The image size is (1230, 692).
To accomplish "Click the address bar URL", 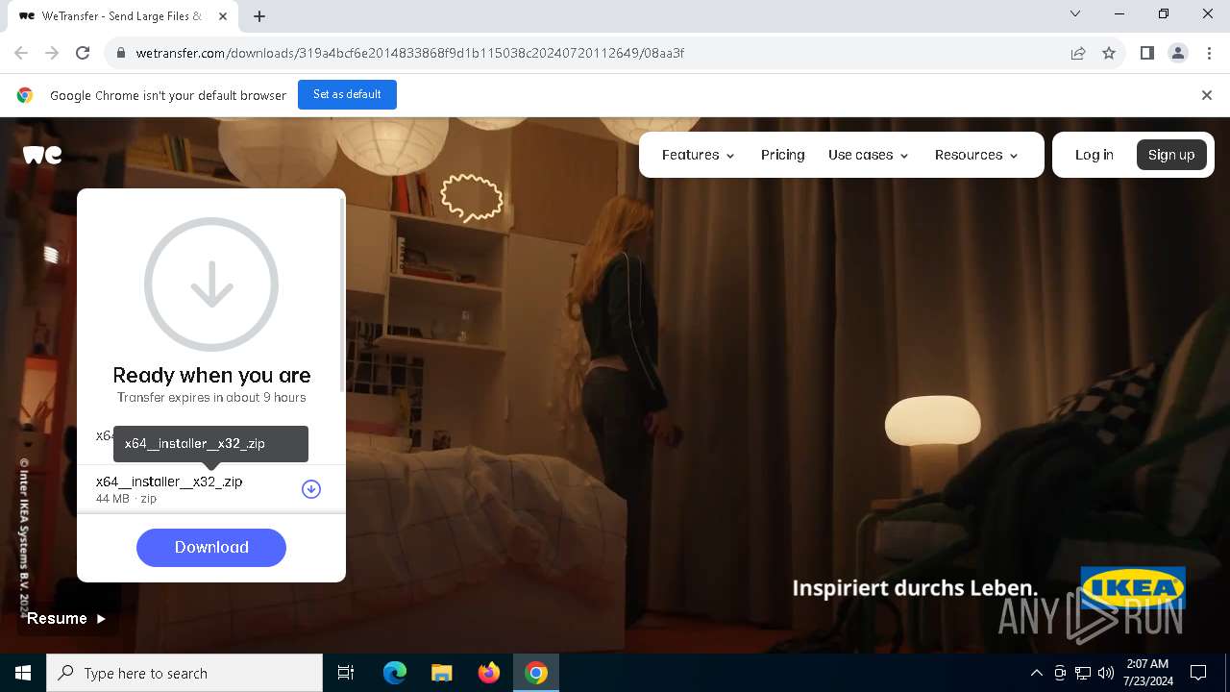I will (410, 53).
